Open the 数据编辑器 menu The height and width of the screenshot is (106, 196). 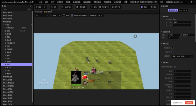(76, 2)
